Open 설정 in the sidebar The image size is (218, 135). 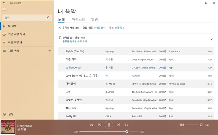tap(11, 114)
